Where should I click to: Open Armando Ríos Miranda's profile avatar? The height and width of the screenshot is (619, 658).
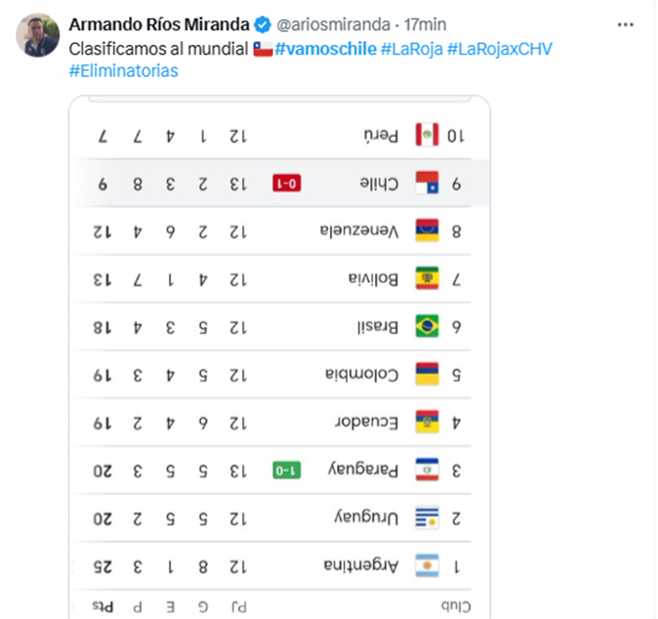tap(38, 35)
